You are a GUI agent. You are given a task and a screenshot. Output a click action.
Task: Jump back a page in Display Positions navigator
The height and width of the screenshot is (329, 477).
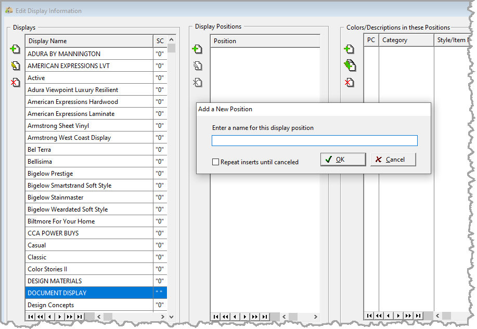click(225, 317)
